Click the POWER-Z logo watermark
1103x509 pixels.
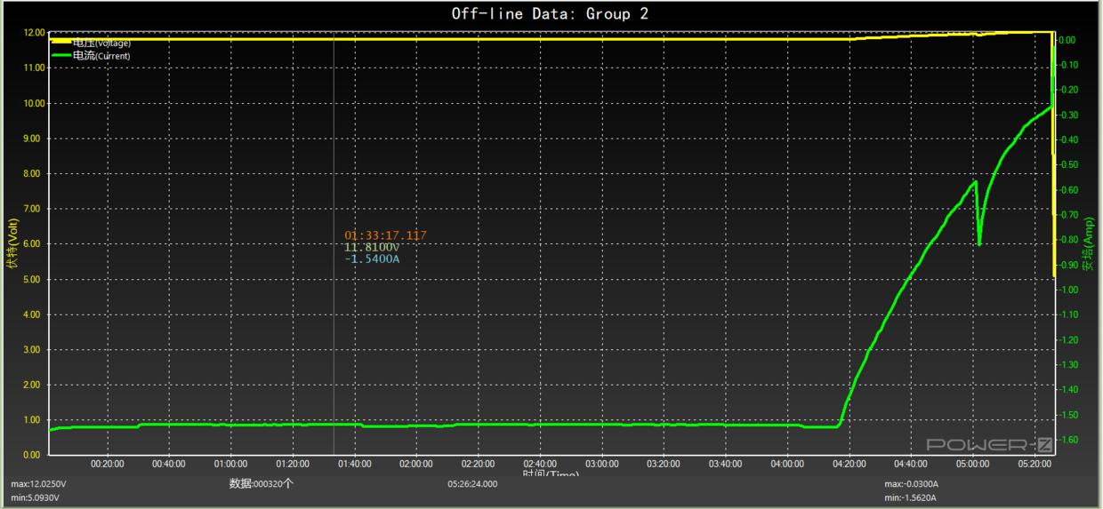(988, 444)
